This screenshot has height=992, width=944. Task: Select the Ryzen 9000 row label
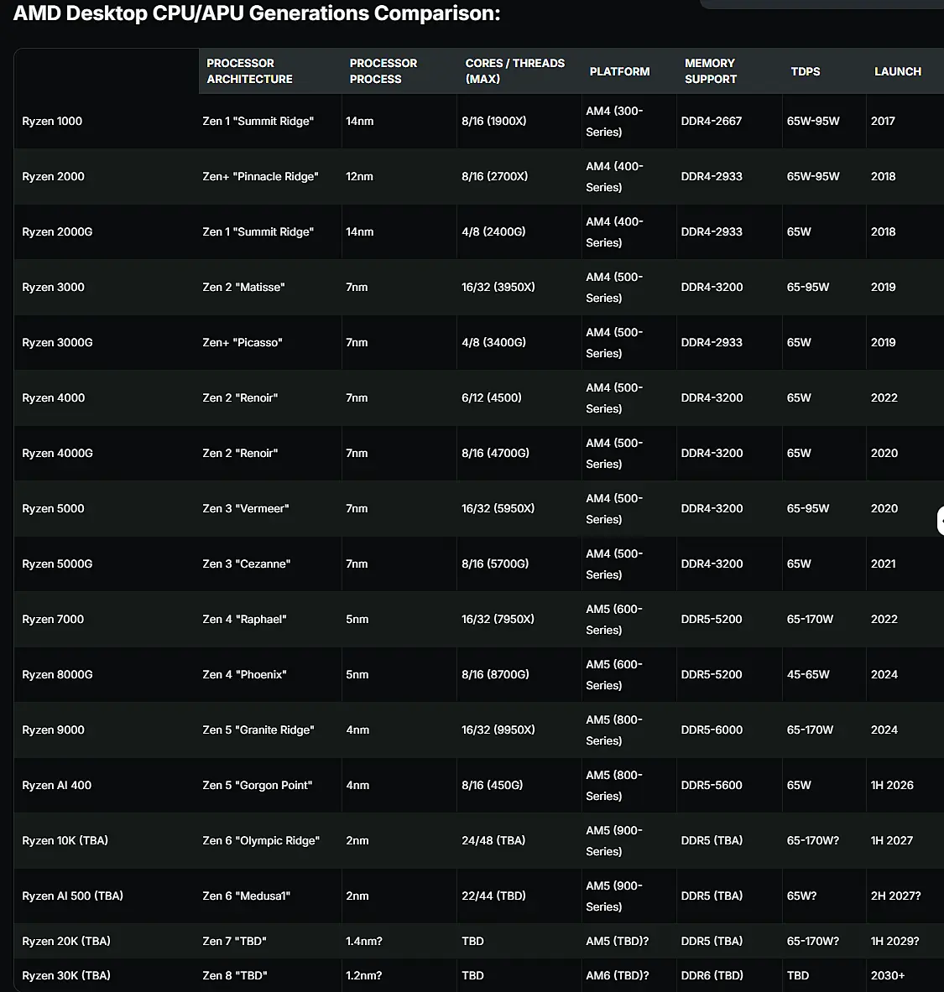[x=53, y=730]
